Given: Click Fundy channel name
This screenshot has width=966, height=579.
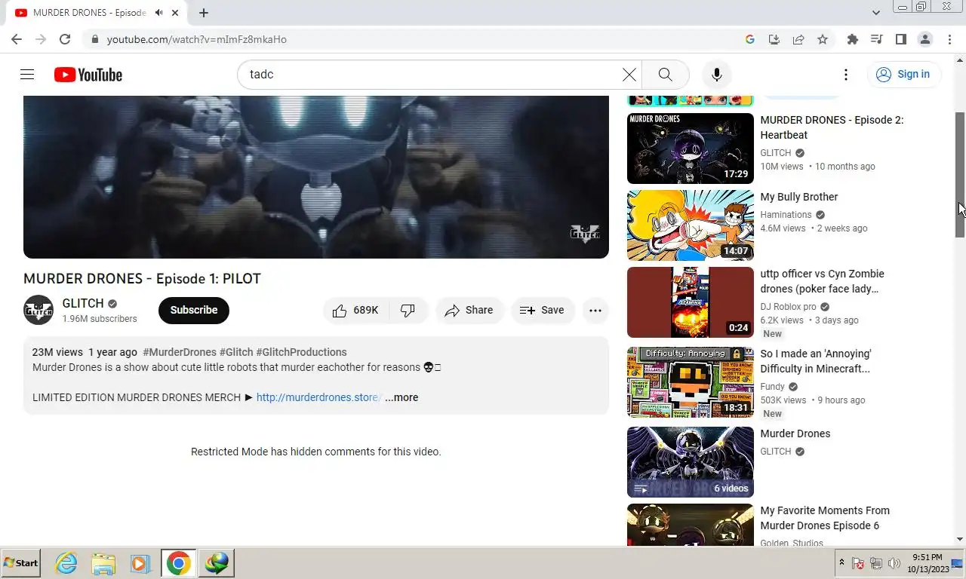Looking at the screenshot, I should (773, 387).
